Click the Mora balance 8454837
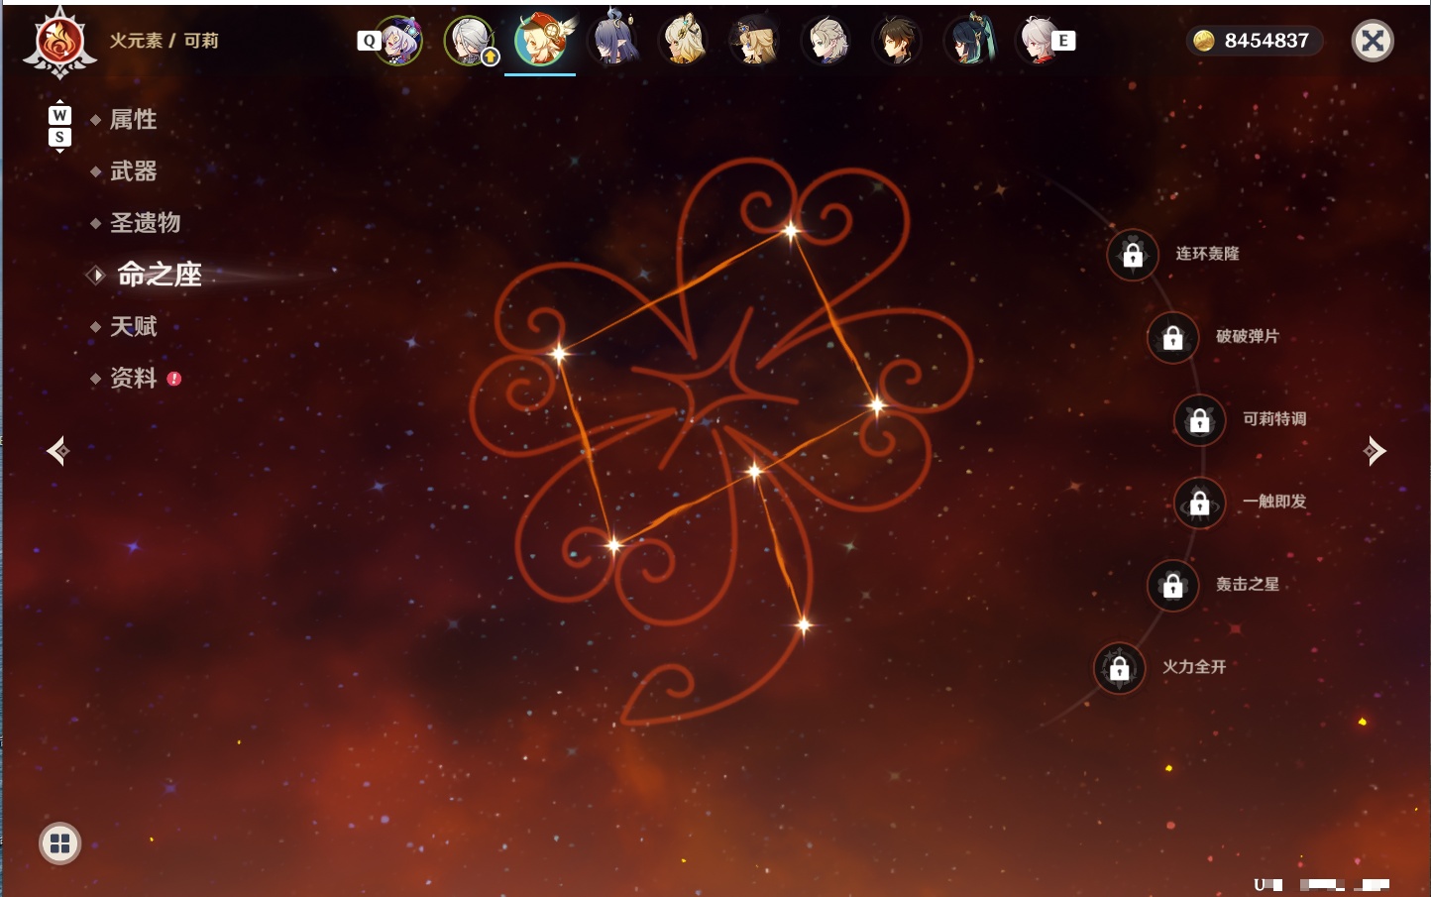Screen dimensions: 1431x897 [x=1255, y=41]
